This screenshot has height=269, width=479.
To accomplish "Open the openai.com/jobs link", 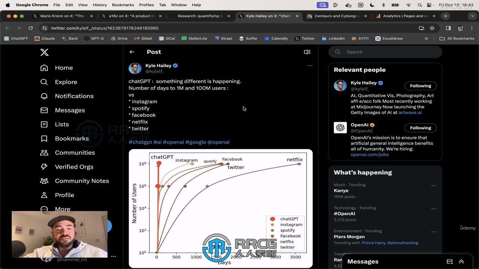I will tap(369, 155).
